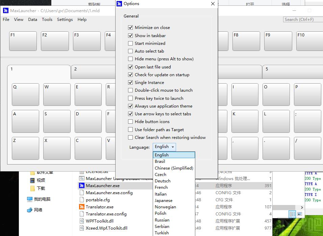Enable Start minimized option
This screenshot has height=236, width=323.
tap(130, 43)
